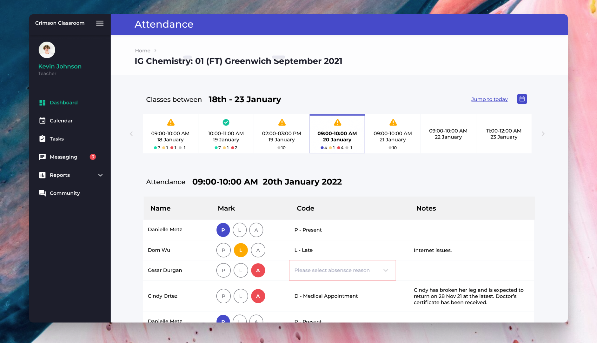Click the hamburger menu icon
Viewport: 597px width, 343px height.
pyautogui.click(x=100, y=23)
